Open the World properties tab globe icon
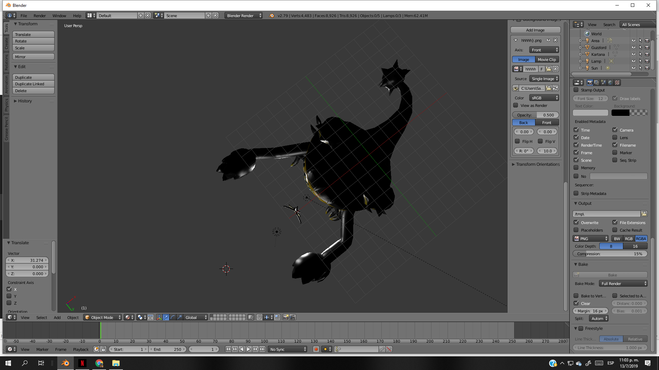Image resolution: width=659 pixels, height=370 pixels. click(x=610, y=82)
